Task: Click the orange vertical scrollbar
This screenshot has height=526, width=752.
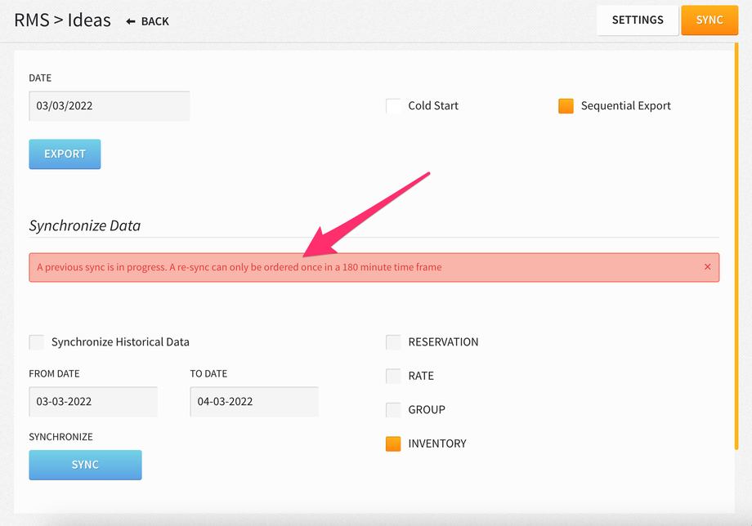Action: tap(736, 246)
